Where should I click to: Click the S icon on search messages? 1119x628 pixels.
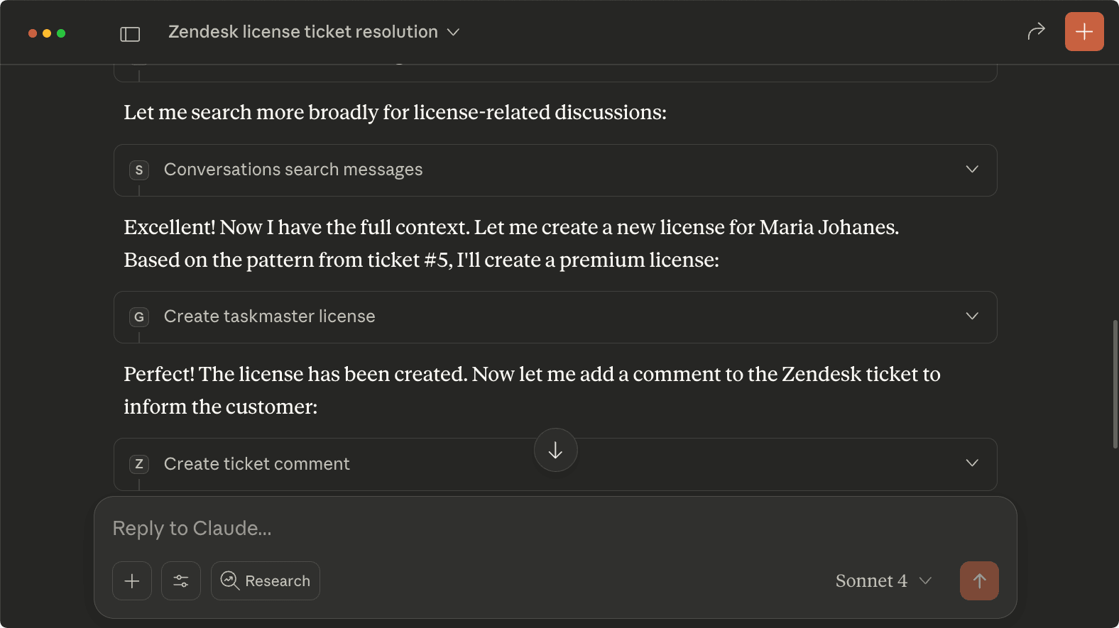[139, 170]
